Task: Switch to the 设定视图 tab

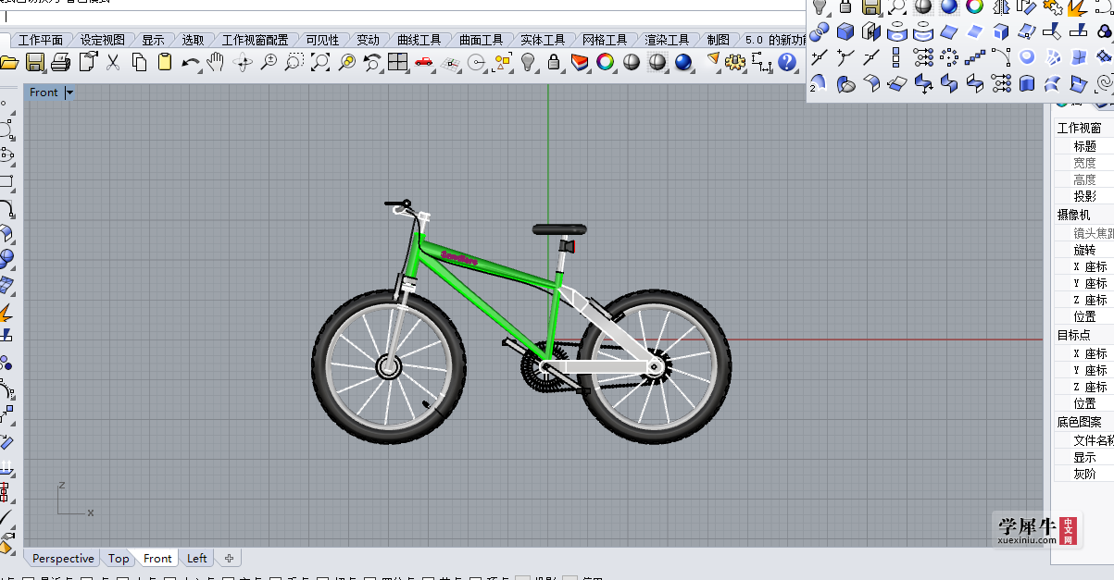Action: point(102,40)
